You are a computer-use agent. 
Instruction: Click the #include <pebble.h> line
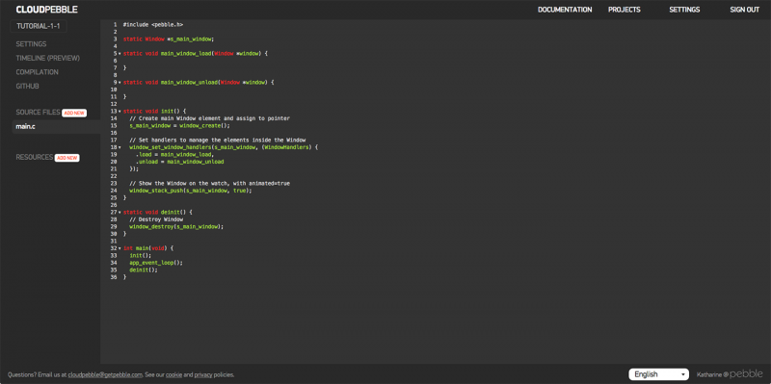click(153, 24)
